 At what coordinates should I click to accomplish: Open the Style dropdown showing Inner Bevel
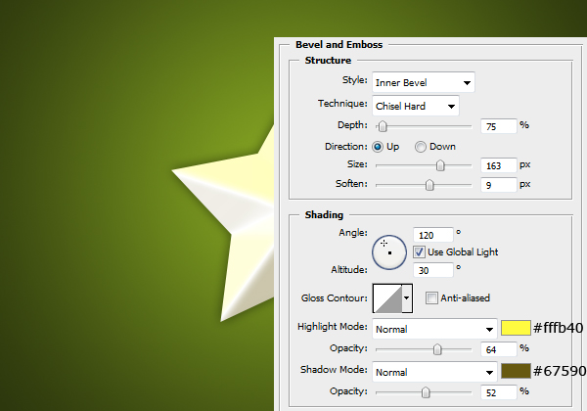(x=424, y=82)
